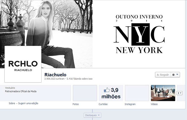Click the Instagram label
This screenshot has height=120, width=187.
tap(130, 104)
